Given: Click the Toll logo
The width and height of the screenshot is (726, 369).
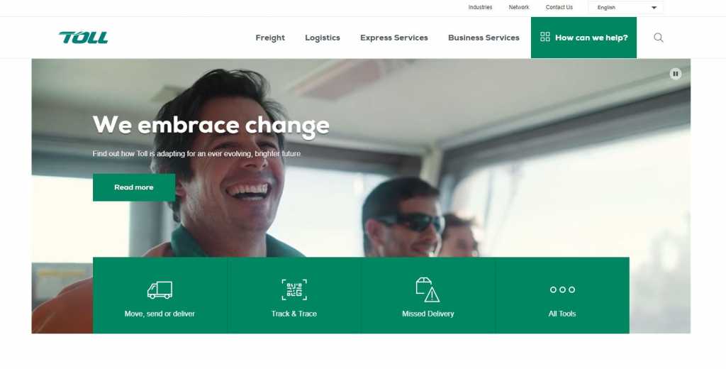Looking at the screenshot, I should point(84,38).
